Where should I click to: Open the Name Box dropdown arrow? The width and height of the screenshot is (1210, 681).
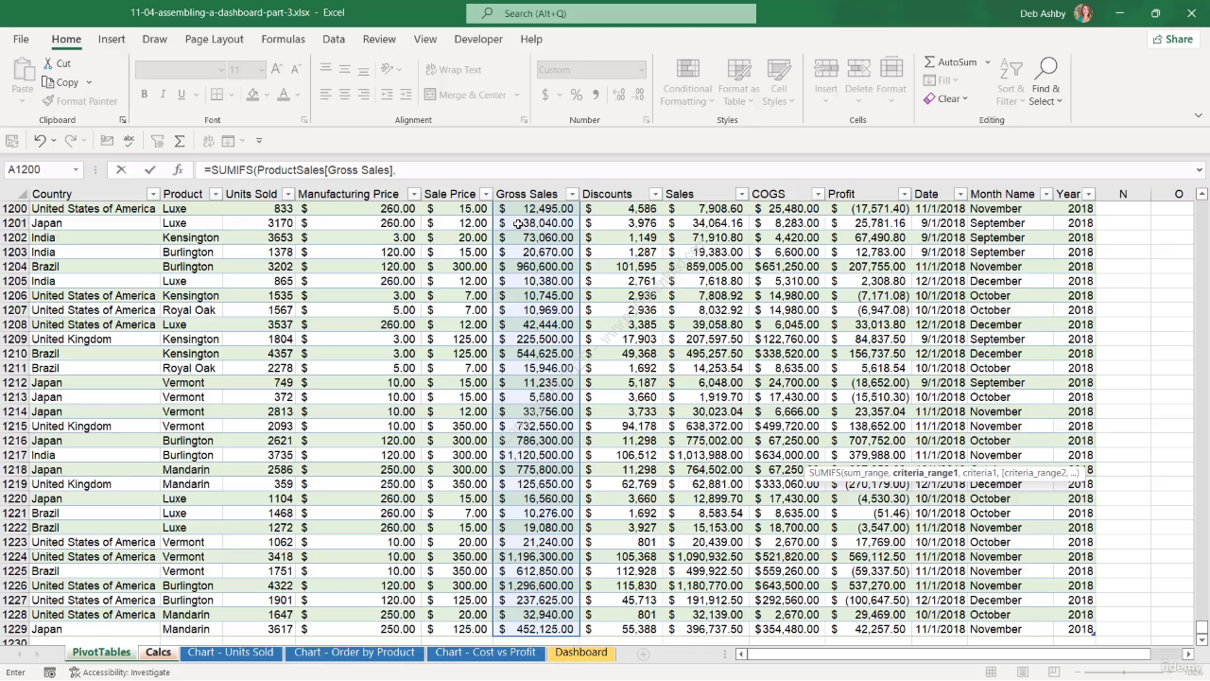click(x=76, y=169)
